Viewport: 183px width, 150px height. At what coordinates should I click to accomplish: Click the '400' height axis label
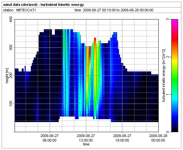pos(11,19)
